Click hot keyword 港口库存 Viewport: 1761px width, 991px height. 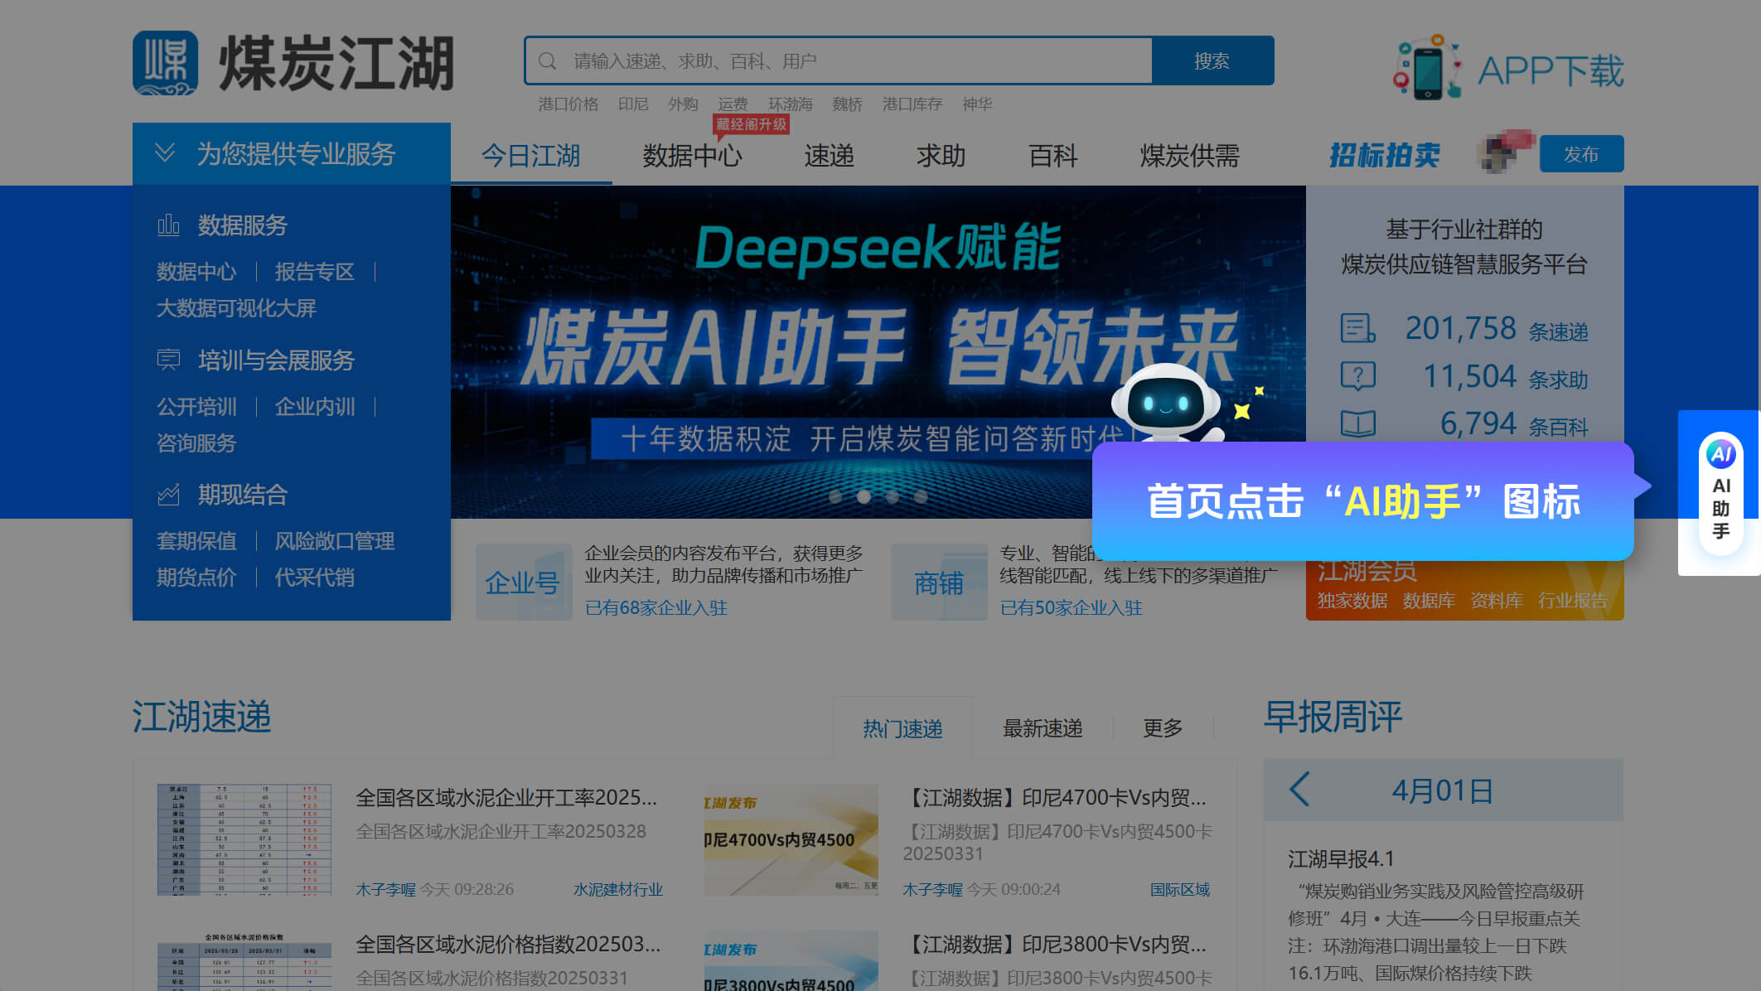coord(912,104)
